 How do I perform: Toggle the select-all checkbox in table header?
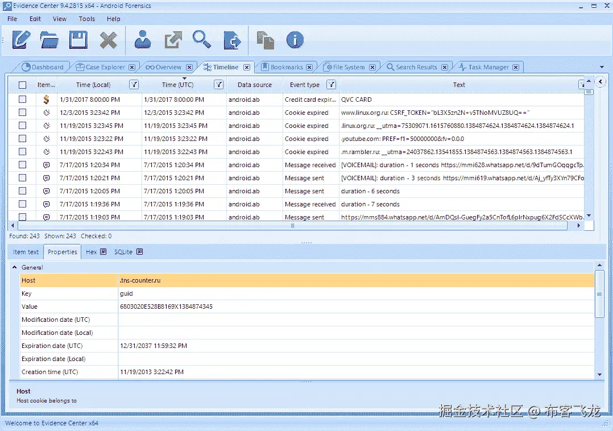pyautogui.click(x=22, y=85)
